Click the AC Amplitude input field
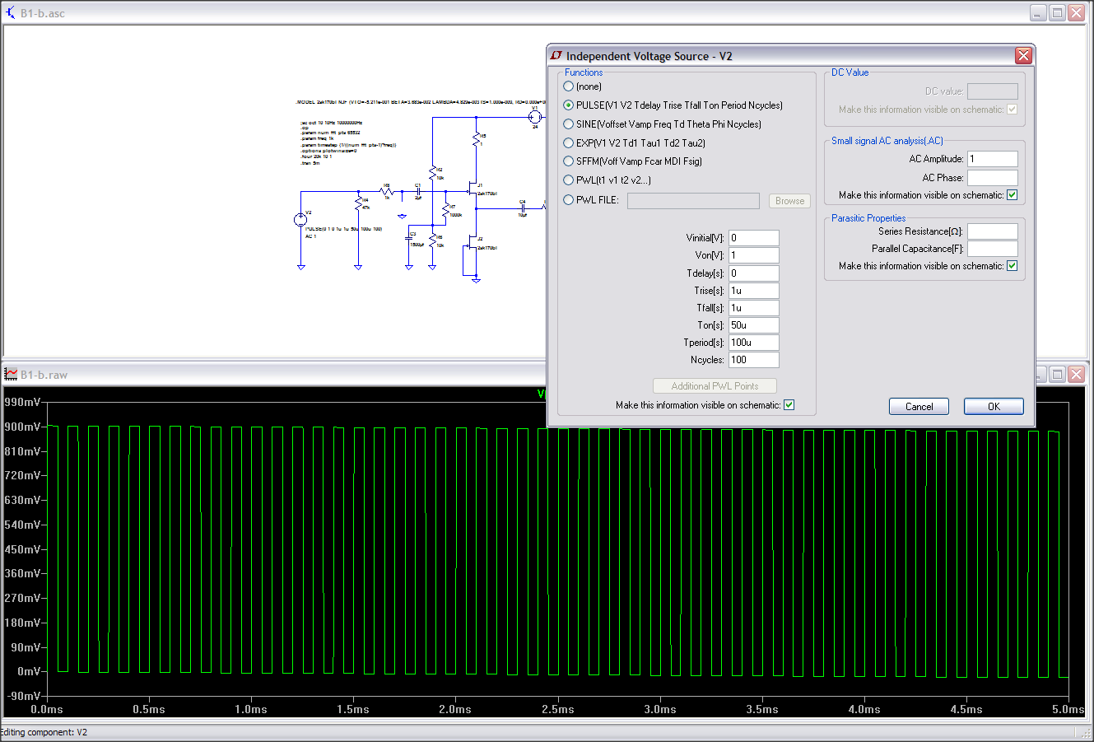The height and width of the screenshot is (742, 1094). coord(993,159)
